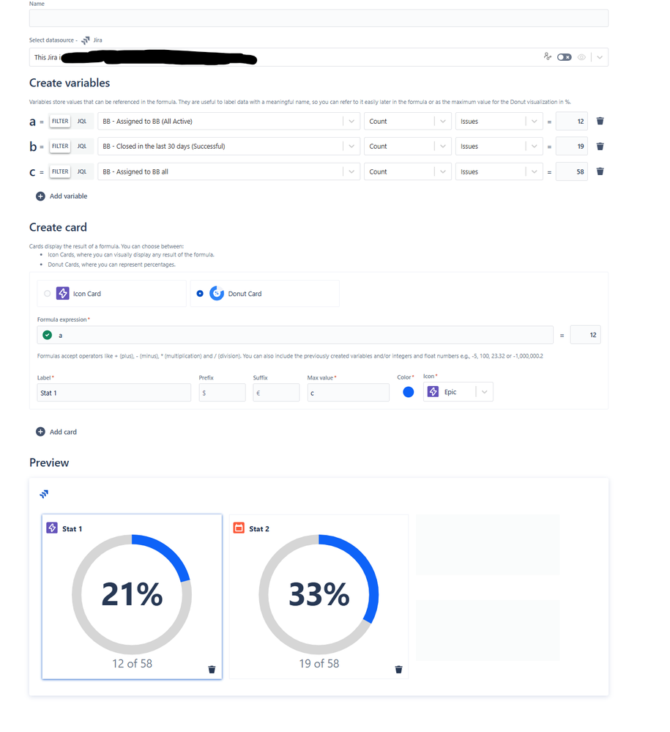Select the Donut Card radio option
The width and height of the screenshot is (670, 732).
point(200,294)
